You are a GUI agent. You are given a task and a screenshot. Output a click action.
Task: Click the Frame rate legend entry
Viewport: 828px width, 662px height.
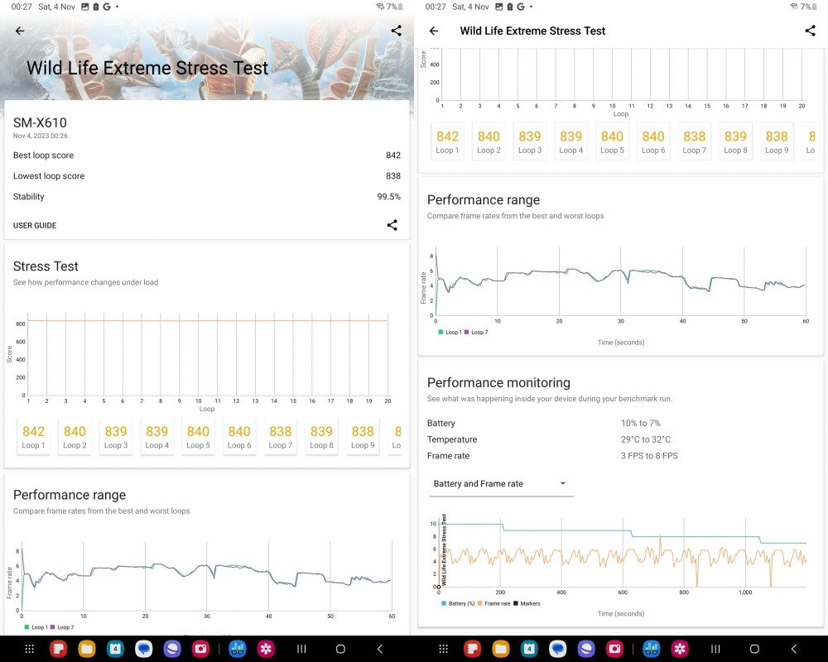[x=493, y=603]
